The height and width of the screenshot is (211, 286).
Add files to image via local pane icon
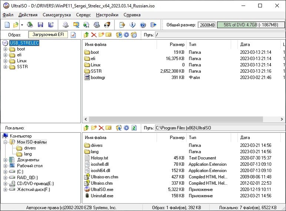pos(119,128)
